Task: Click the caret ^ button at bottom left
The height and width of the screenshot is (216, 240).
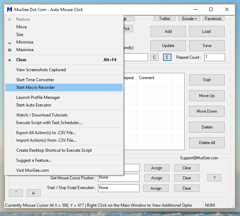Action: pyautogui.click(x=16, y=193)
